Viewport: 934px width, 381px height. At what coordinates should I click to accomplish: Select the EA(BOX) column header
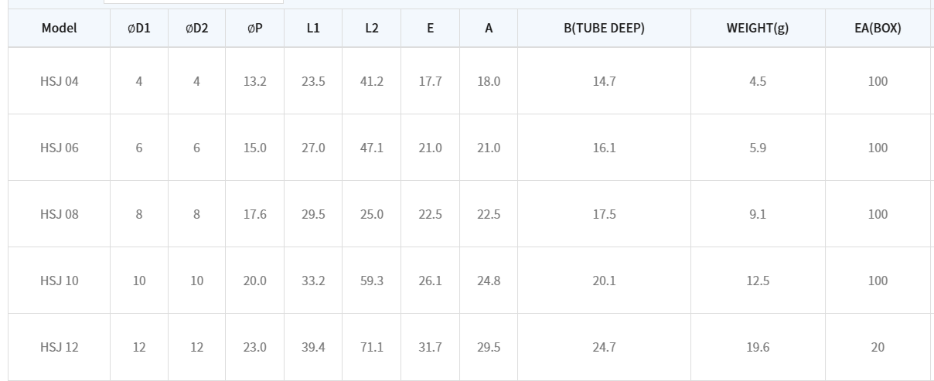[878, 29]
